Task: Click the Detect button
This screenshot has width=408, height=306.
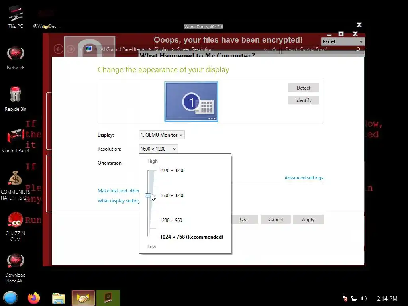Action: click(303, 88)
